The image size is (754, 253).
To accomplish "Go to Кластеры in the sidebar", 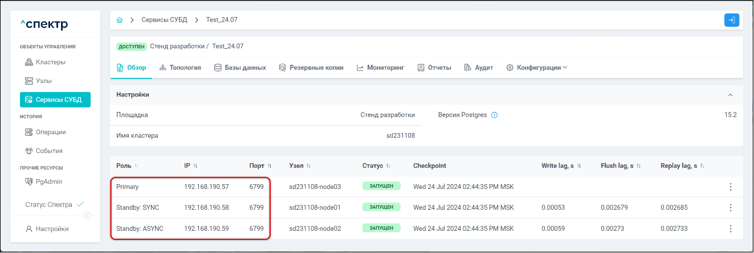I will click(50, 62).
